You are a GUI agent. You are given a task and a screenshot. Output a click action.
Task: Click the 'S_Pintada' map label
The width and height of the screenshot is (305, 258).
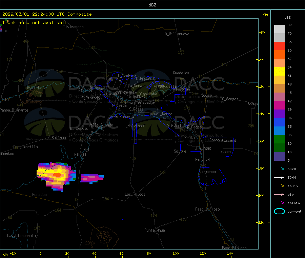coord(90,98)
